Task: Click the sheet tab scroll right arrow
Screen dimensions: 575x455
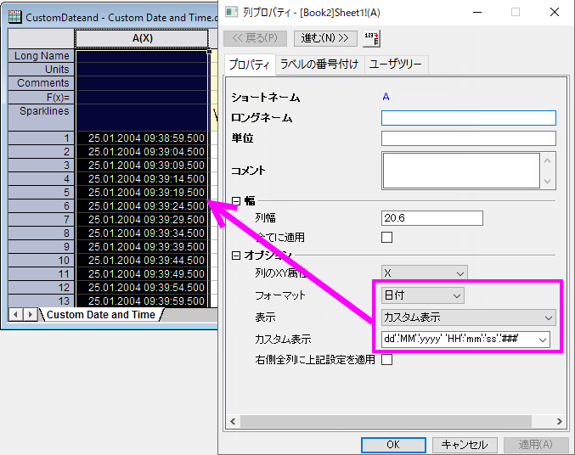Action: coord(31,315)
